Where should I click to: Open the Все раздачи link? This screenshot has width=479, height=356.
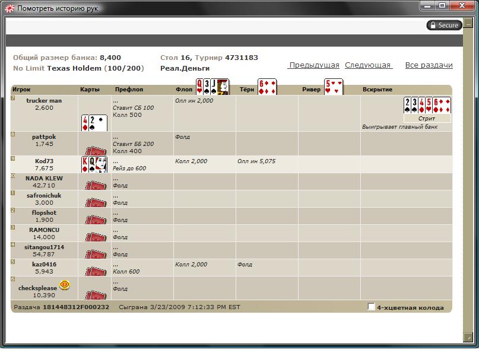429,65
